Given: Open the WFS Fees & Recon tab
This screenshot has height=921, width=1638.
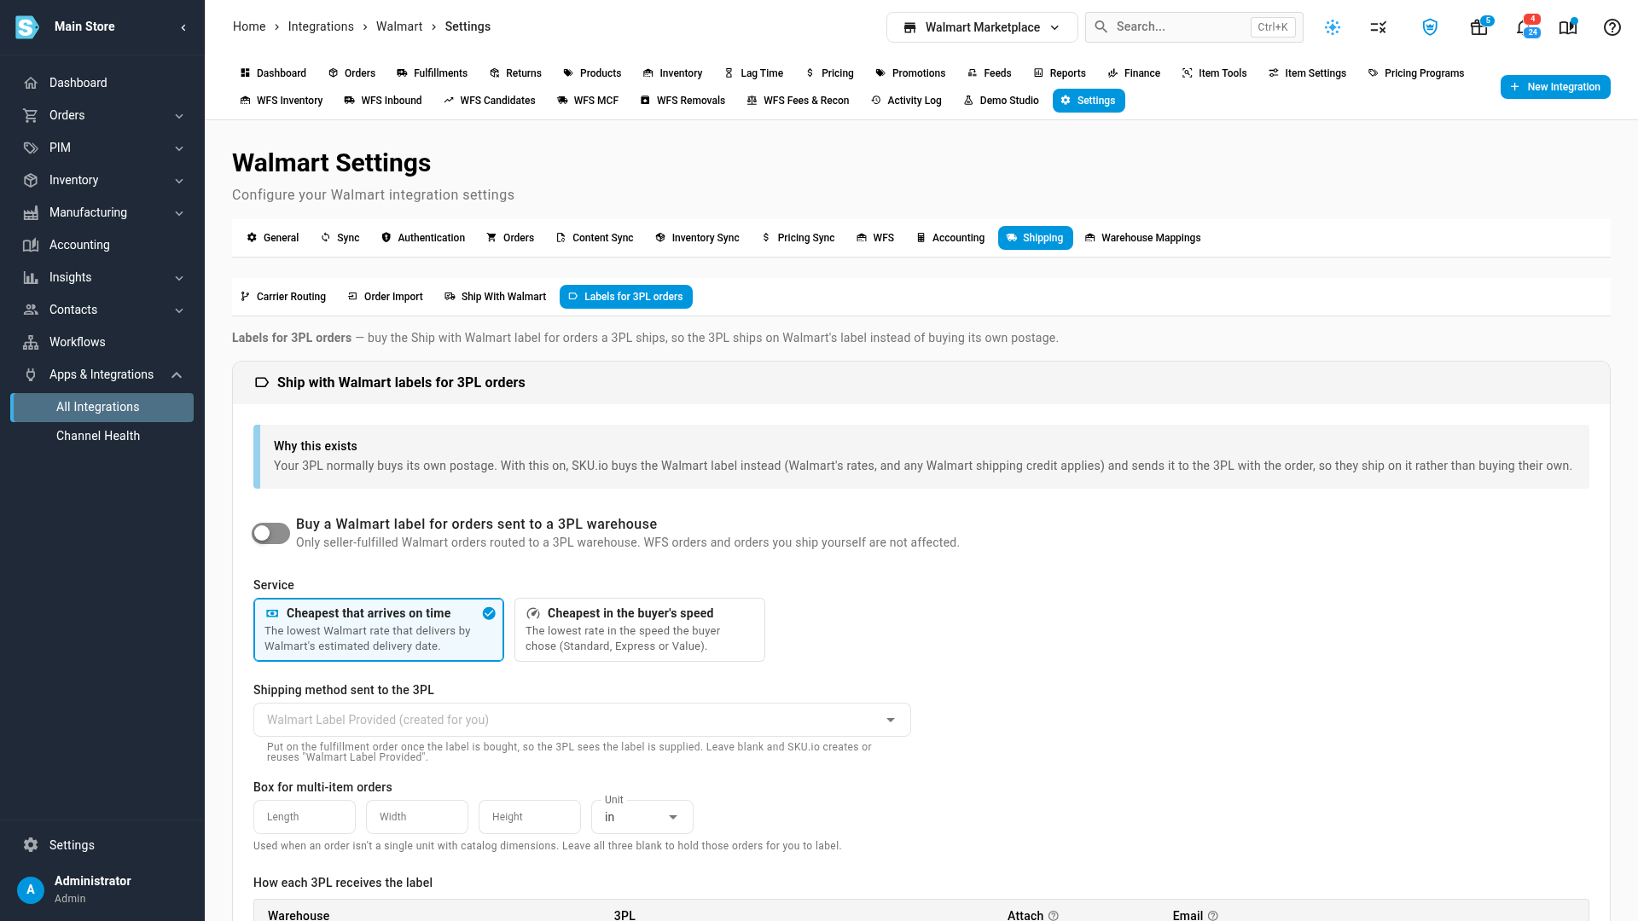Looking at the screenshot, I should (798, 101).
